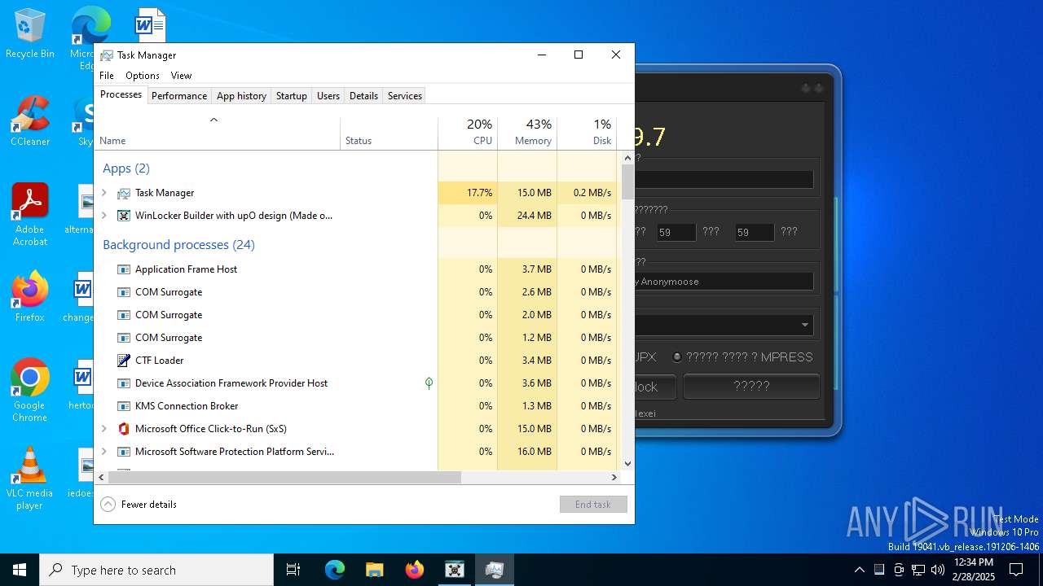This screenshot has height=586, width=1043.
Task: Click the horizontal scrollbar thumb
Action: tap(284, 478)
